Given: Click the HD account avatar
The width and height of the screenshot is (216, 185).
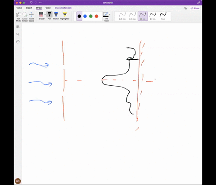Looking at the screenshot, I should 18,181.
